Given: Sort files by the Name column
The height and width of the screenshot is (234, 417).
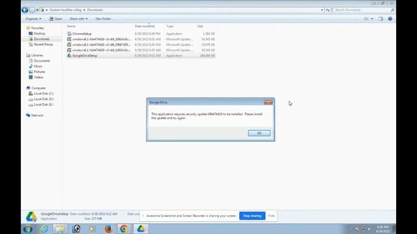Looking at the screenshot, I should click(x=71, y=26).
